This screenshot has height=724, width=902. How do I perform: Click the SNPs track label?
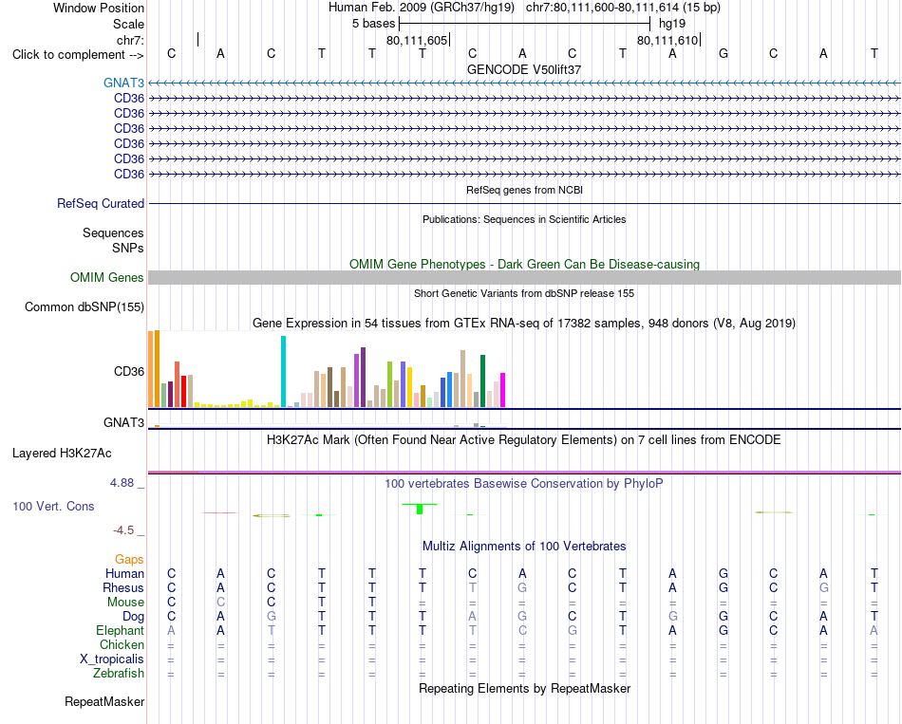pos(128,248)
